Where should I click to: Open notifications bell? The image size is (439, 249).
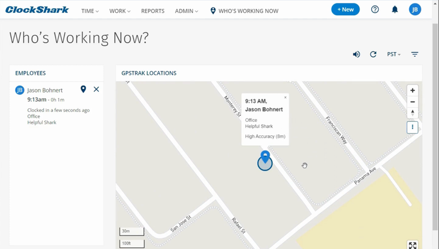[x=395, y=9]
